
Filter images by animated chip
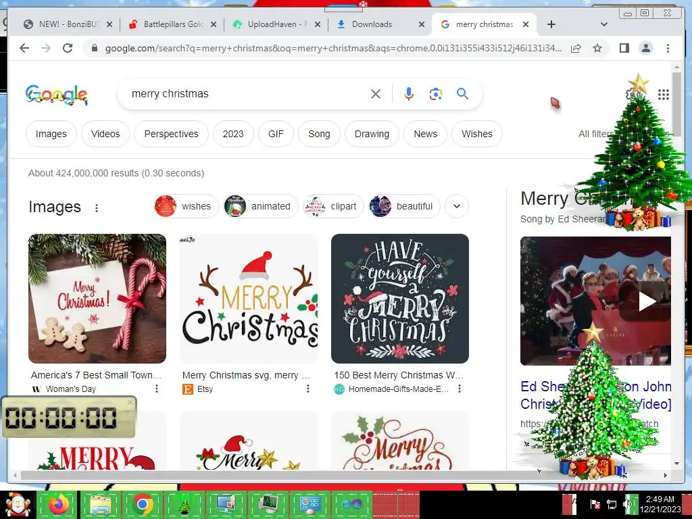pos(260,206)
